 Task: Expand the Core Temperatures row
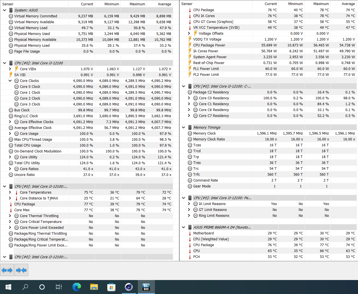click(x=10, y=192)
